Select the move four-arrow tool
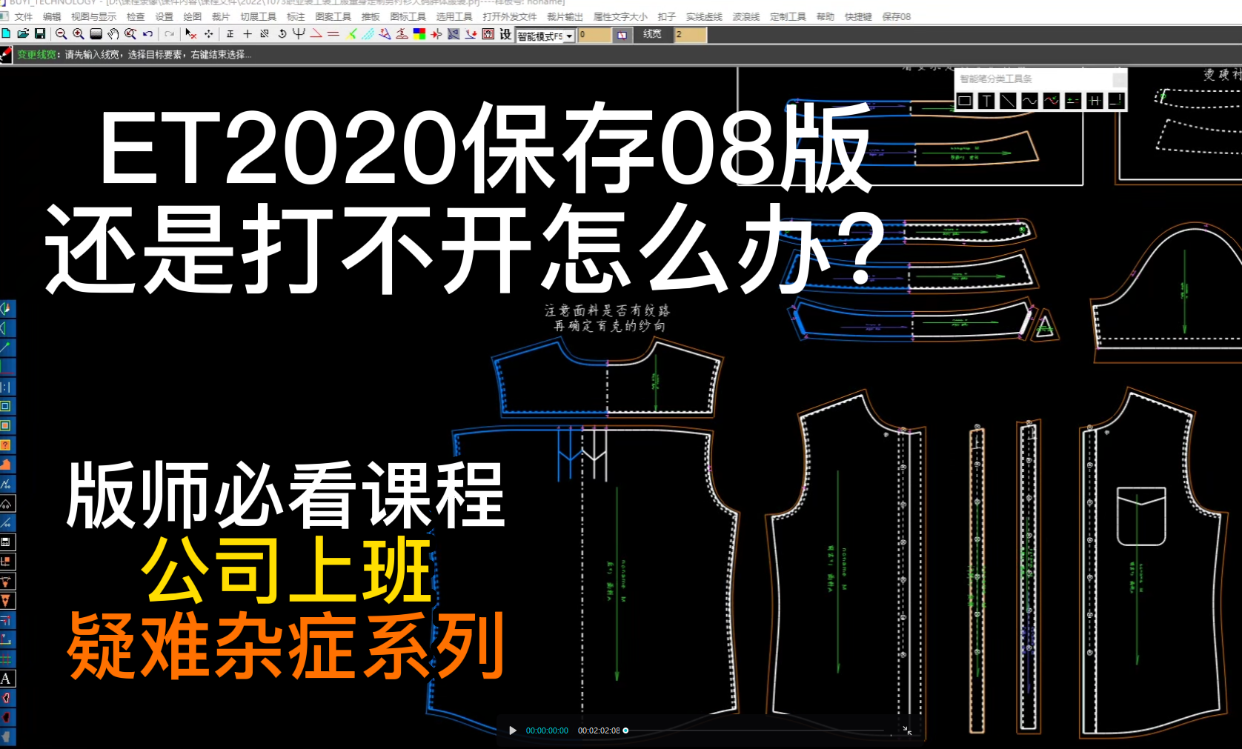The width and height of the screenshot is (1242, 749). coord(209,33)
